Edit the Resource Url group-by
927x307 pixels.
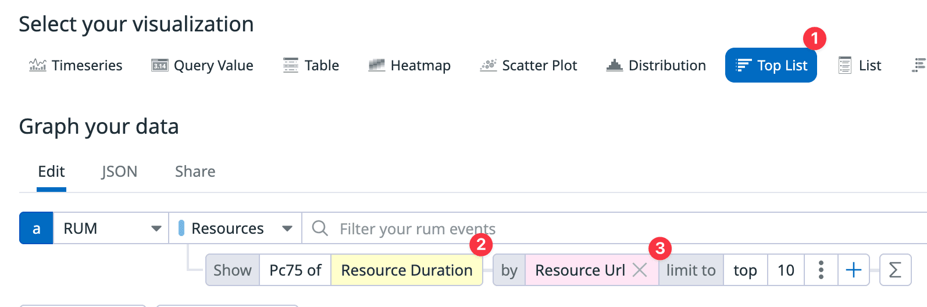[x=580, y=270]
